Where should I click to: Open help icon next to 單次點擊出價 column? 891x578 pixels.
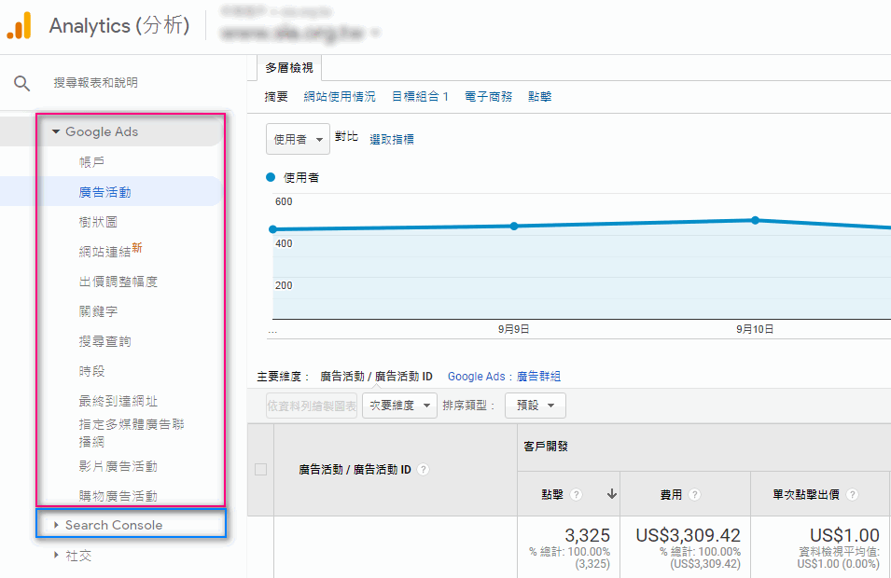point(852,494)
